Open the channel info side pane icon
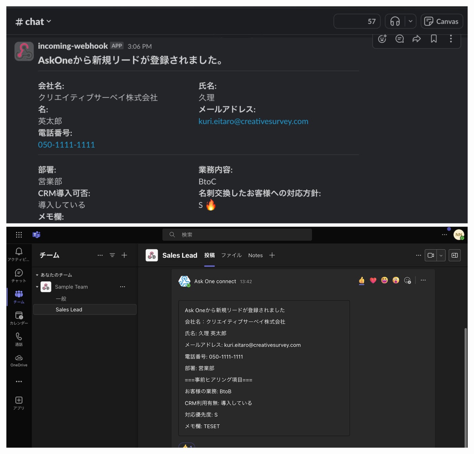The image size is (474, 454). [455, 255]
